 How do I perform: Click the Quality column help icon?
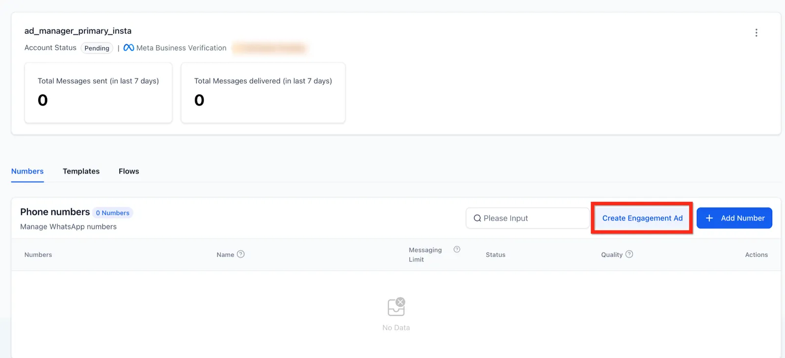click(629, 254)
